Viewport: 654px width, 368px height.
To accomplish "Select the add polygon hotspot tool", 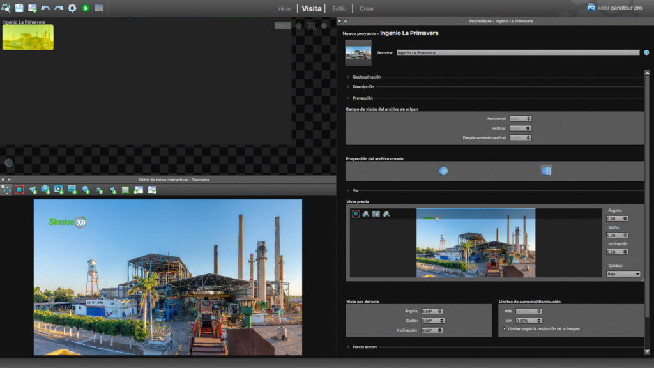I will click(33, 190).
